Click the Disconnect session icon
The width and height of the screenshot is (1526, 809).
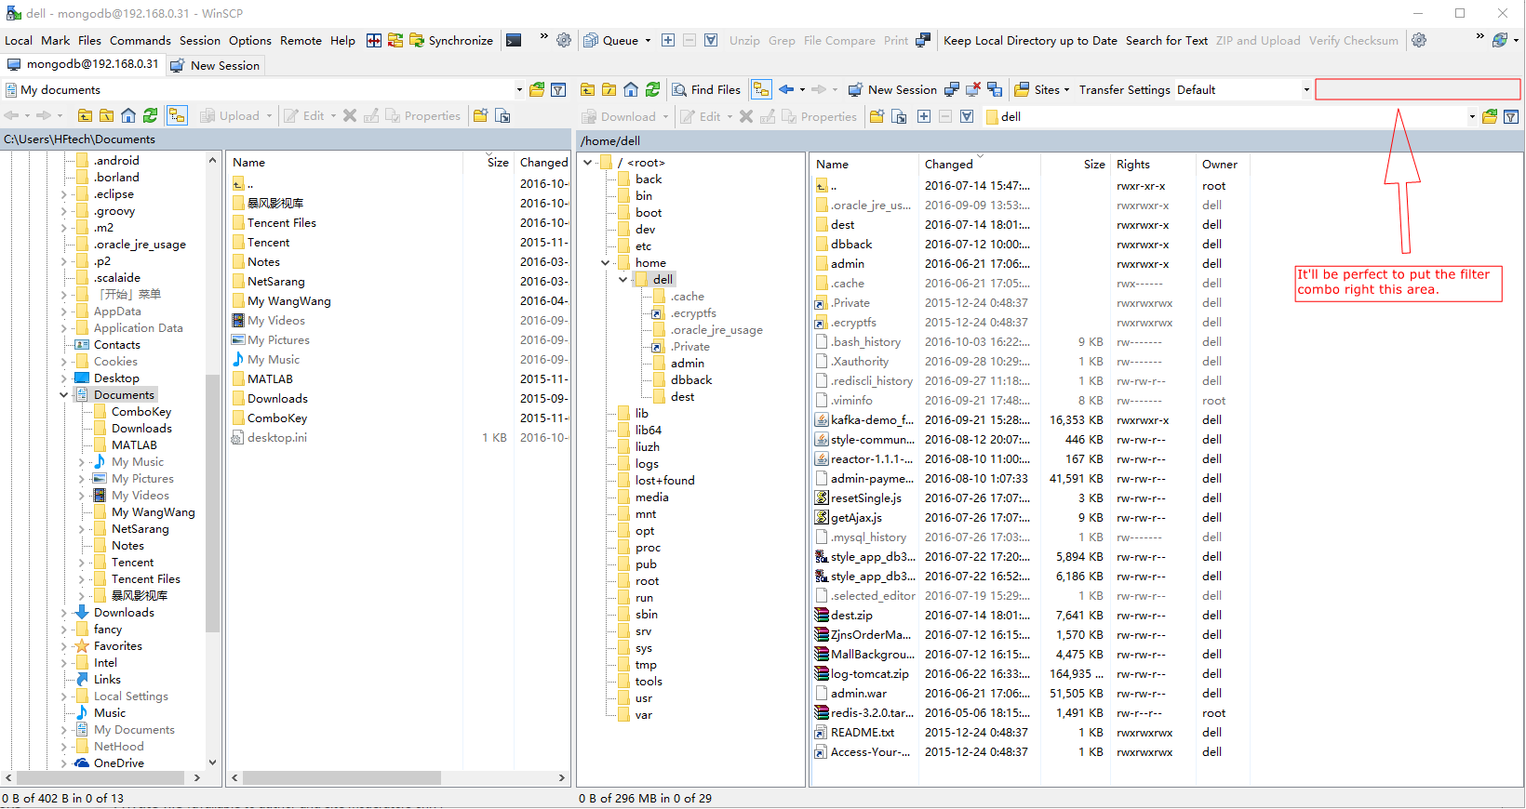pos(973,89)
